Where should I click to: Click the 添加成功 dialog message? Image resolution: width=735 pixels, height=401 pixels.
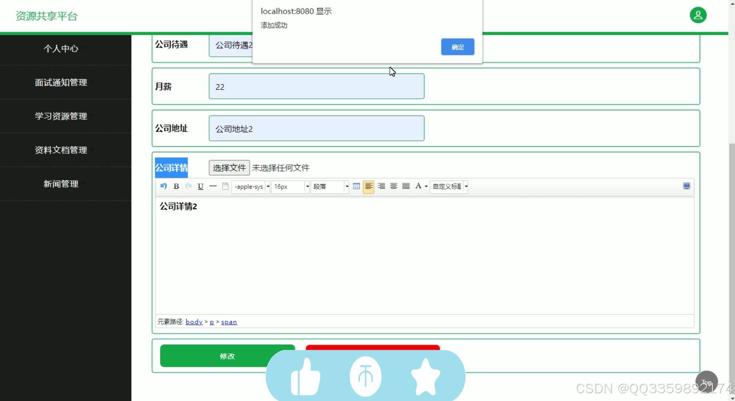[x=274, y=25]
